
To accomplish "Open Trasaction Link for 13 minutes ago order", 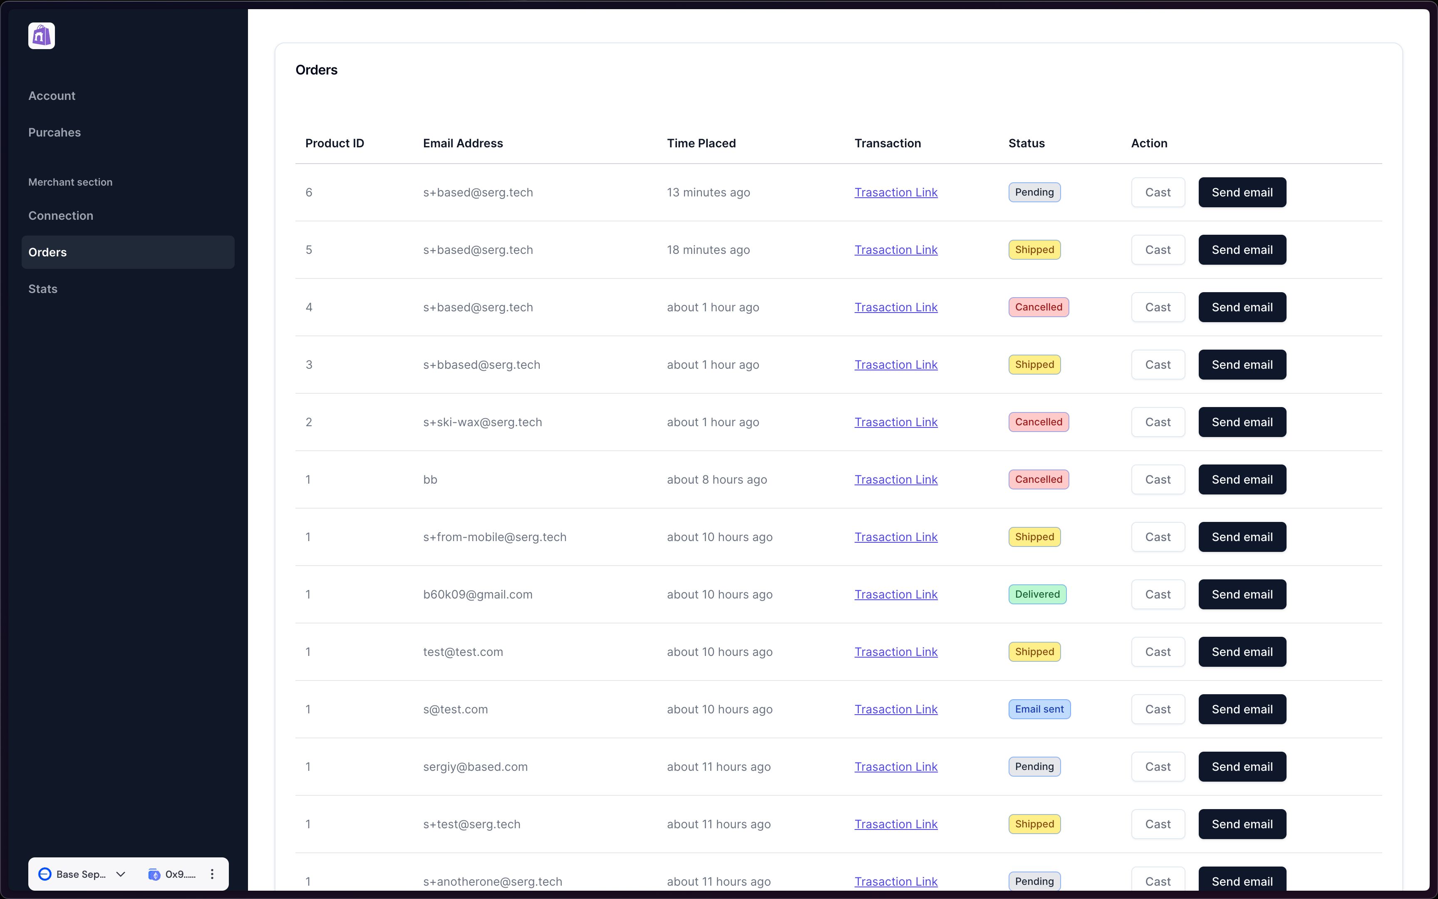I will tap(895, 192).
